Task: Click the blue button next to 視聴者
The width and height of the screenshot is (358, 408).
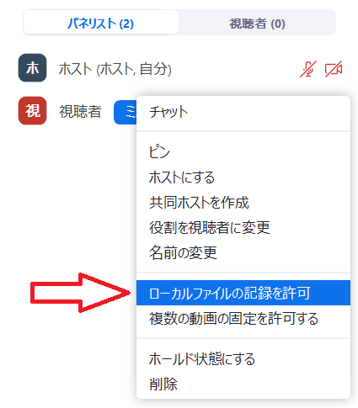Action: (126, 112)
